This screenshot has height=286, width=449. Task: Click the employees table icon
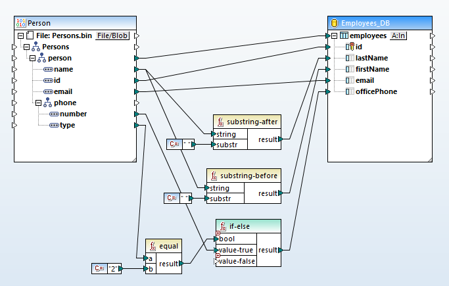coord(344,36)
